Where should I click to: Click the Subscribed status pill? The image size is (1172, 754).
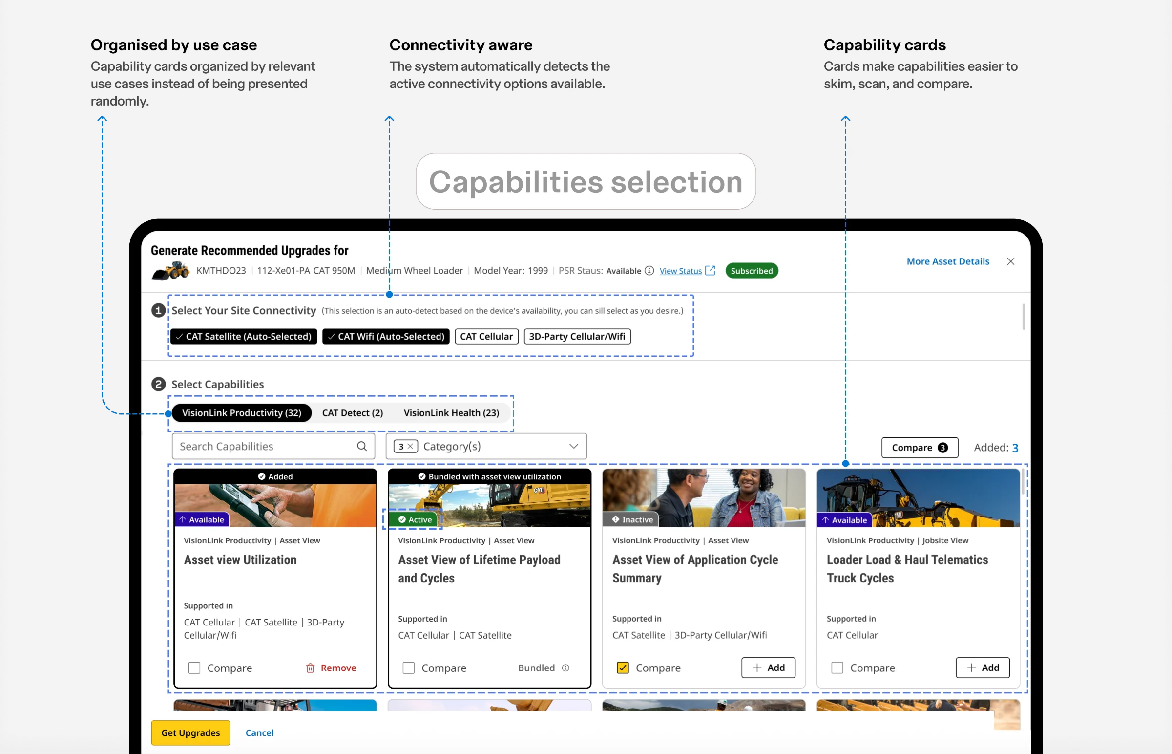pos(752,271)
